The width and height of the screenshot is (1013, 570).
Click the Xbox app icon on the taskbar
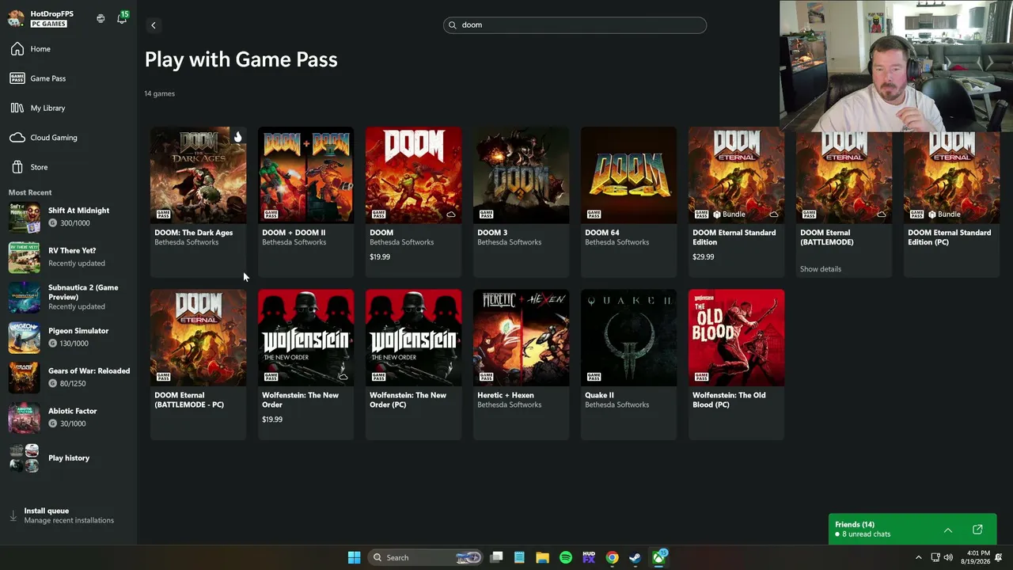click(658, 557)
